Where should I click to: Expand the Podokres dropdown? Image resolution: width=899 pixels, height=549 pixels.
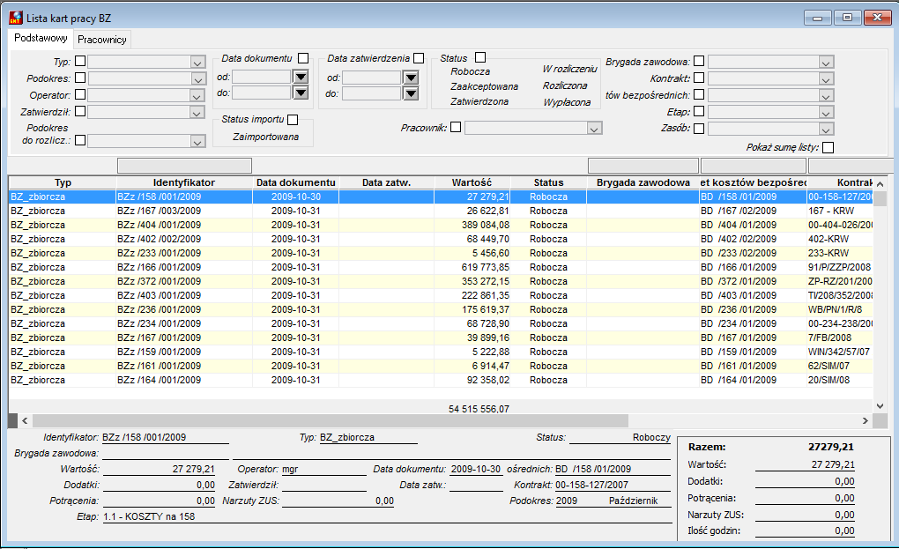pyautogui.click(x=197, y=79)
